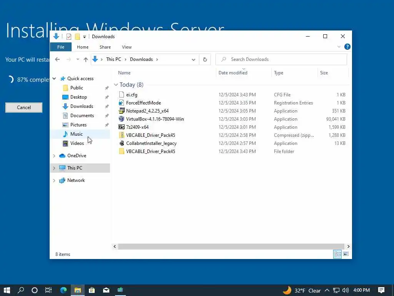Refresh the Downloads folder view
Viewport: 394px width, 296px height.
[205, 59]
